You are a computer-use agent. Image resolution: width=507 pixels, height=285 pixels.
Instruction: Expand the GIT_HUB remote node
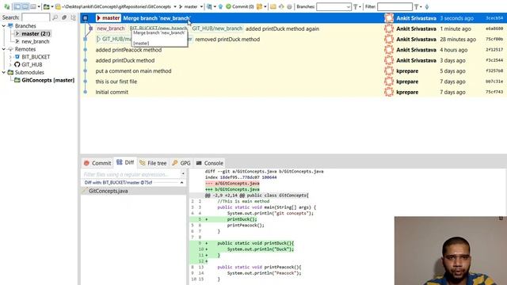10,65
